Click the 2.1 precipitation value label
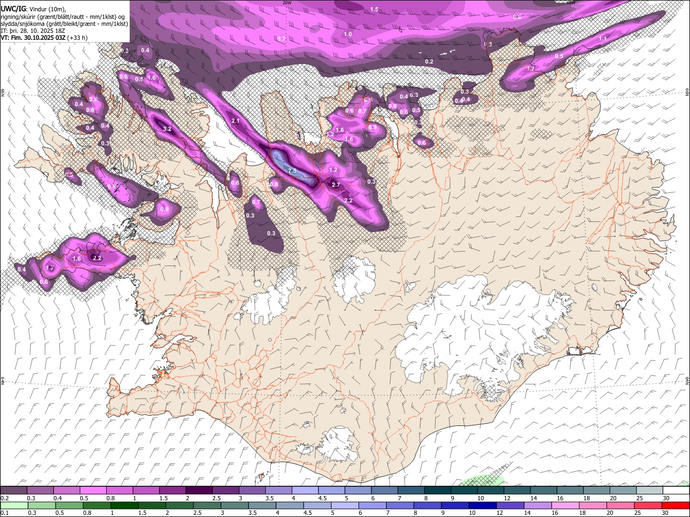690x517 pixels. (236, 121)
